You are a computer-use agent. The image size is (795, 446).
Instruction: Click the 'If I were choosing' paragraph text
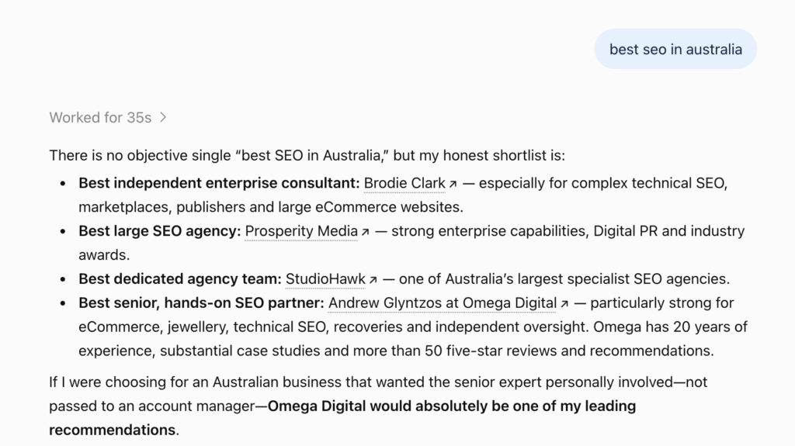click(378, 406)
